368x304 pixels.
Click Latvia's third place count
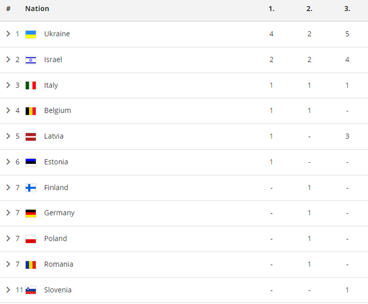[x=347, y=136]
